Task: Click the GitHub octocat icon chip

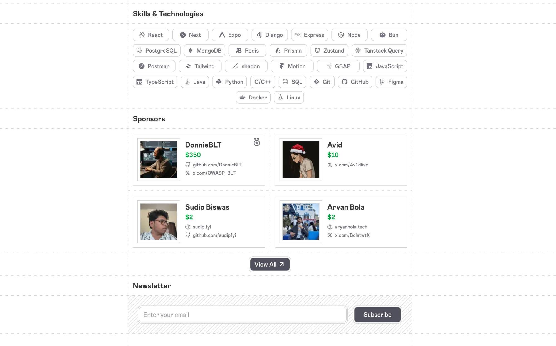Action: 345,82
